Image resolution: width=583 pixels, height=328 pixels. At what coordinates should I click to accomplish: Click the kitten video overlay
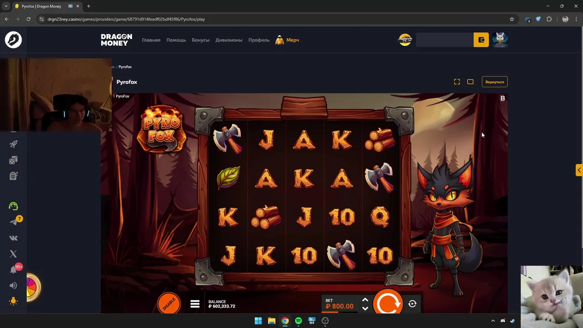pyautogui.click(x=552, y=297)
